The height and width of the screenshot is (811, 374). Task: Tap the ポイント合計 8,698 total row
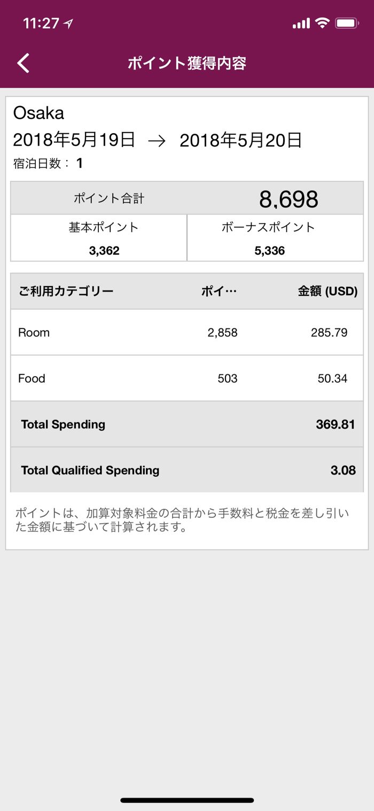(x=187, y=198)
